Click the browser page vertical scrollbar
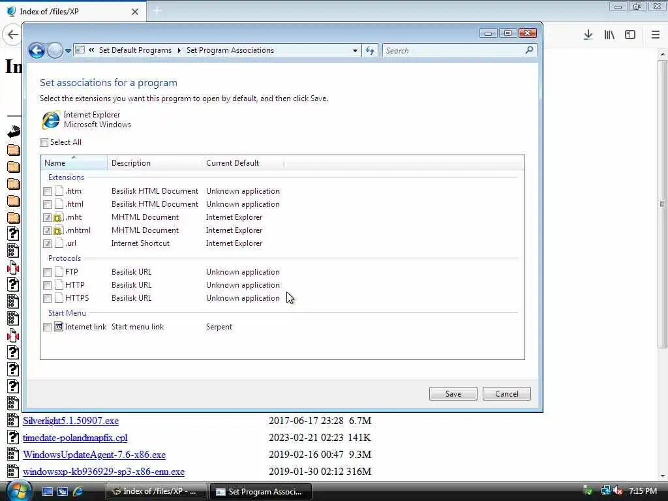 tap(663, 204)
